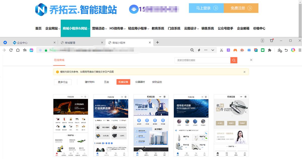Go to the browser home page icon
This screenshot has height=159, width=302.
pyautogui.click(x=18, y=50)
